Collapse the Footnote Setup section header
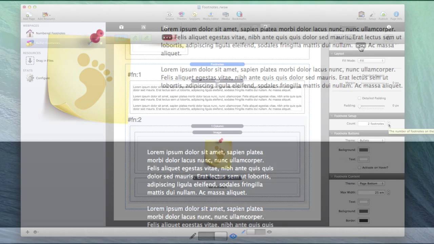434x244 pixels. click(367, 116)
